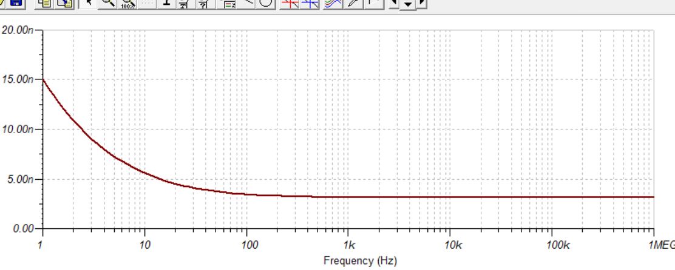Screen dimensions: 675x270
Task: Click the multicolored curves icon
Action: [332, 3]
